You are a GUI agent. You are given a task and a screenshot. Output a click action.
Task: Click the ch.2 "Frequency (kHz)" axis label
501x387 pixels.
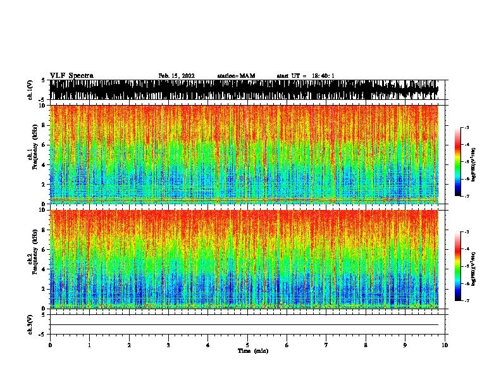[x=35, y=252]
